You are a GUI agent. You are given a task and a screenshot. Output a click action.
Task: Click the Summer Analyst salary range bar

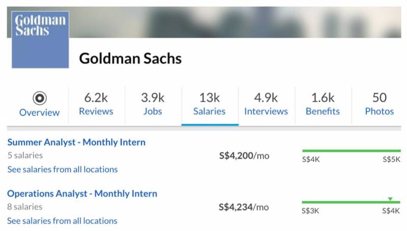point(351,151)
